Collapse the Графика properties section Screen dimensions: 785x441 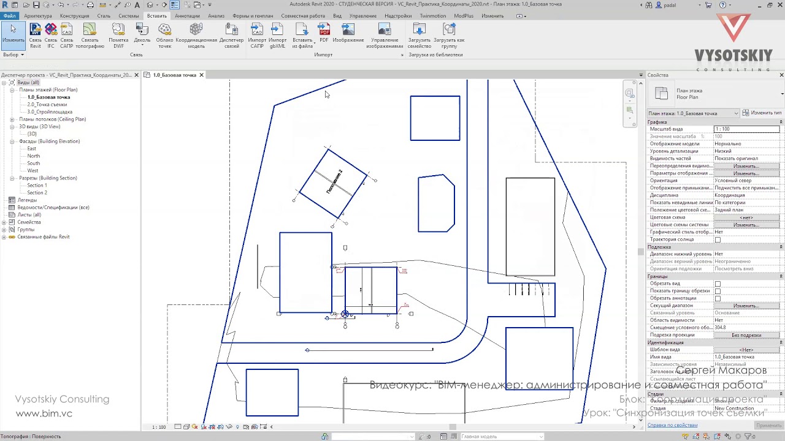pos(781,122)
